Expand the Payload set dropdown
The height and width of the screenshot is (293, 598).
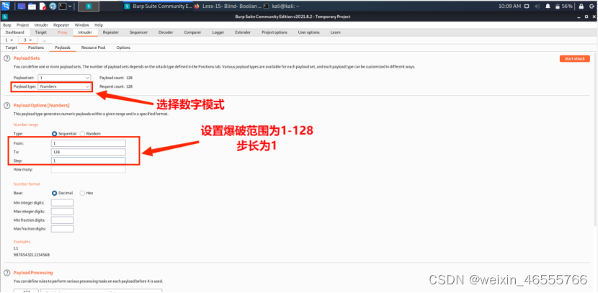64,77
